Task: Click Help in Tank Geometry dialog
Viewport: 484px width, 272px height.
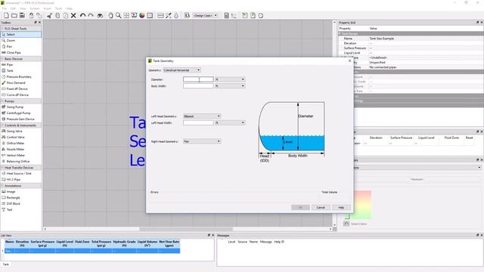Action: tap(341, 208)
